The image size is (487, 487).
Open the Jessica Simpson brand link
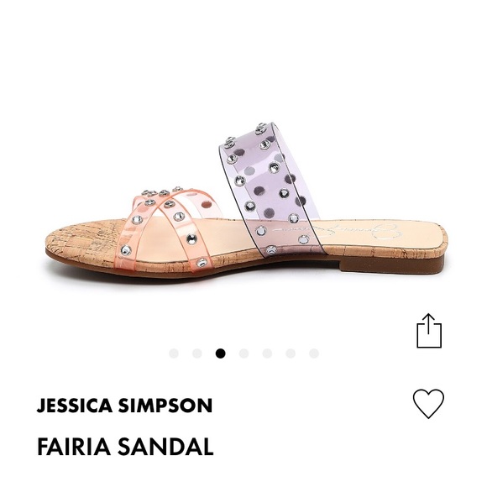(124, 406)
